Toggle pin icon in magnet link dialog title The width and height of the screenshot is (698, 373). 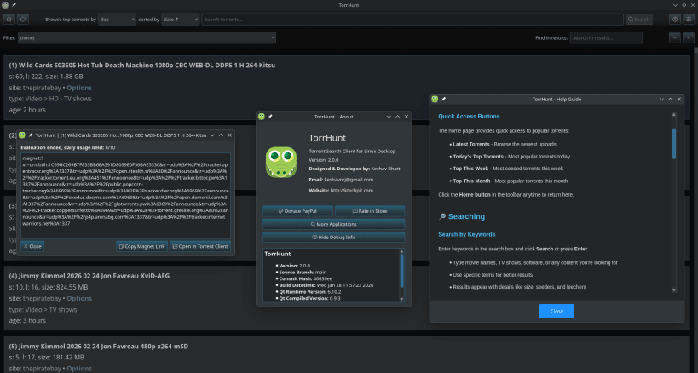coord(31,135)
